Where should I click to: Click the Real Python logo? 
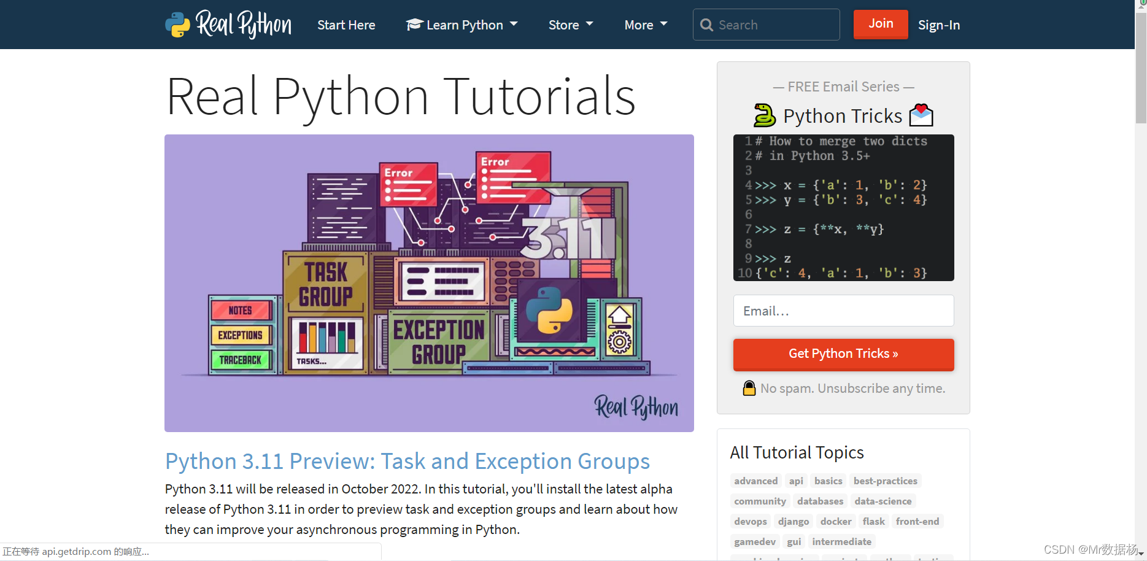coord(228,25)
